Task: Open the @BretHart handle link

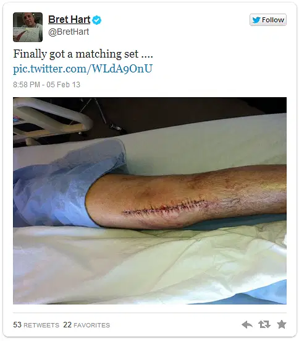Action: click(x=69, y=32)
